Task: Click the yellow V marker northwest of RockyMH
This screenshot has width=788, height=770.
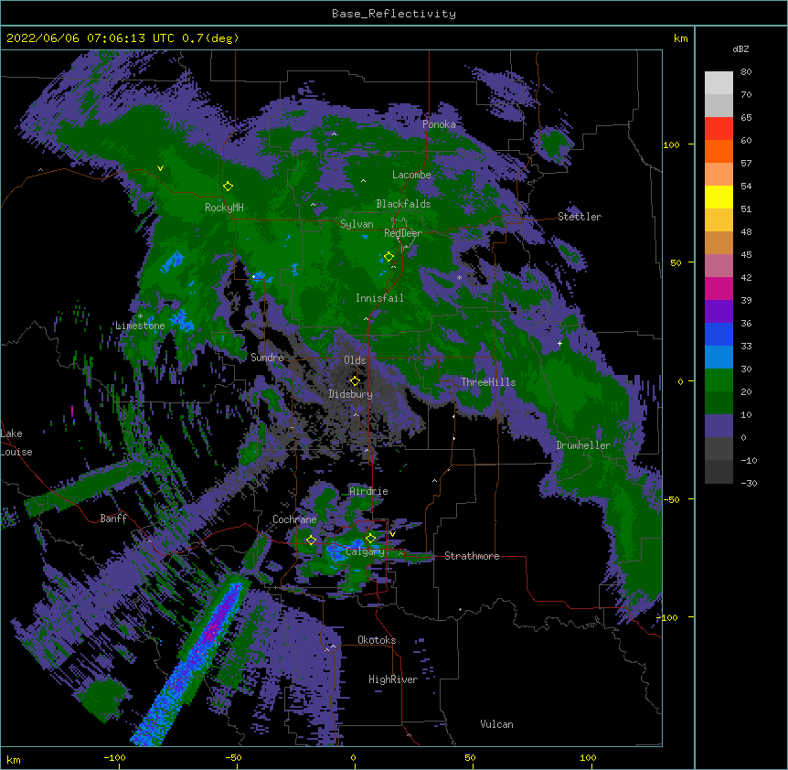Action: point(160,168)
